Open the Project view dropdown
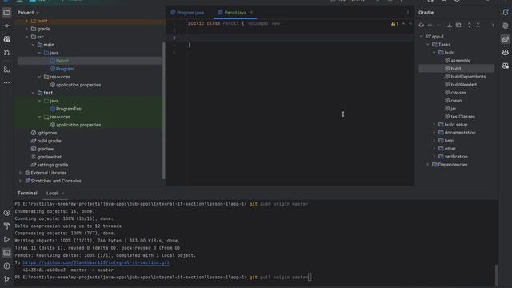Image resolution: width=512 pixels, height=288 pixels. 28,13
